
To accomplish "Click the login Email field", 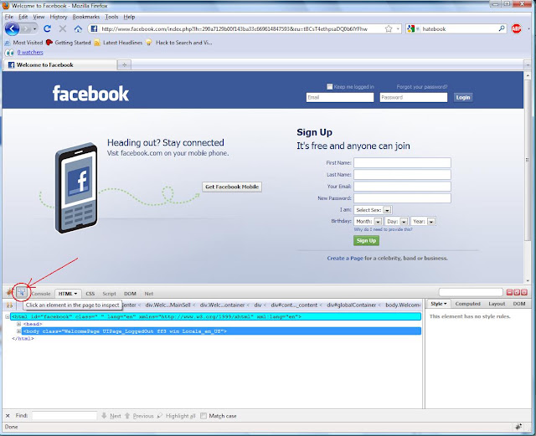I will [340, 97].
